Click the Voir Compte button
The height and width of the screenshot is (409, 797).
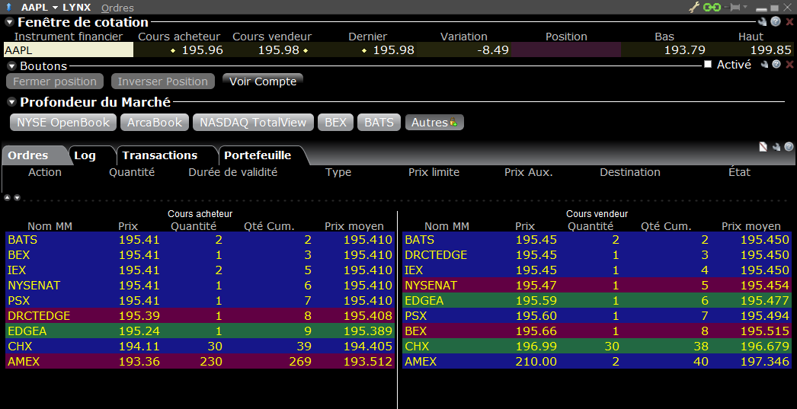(263, 81)
